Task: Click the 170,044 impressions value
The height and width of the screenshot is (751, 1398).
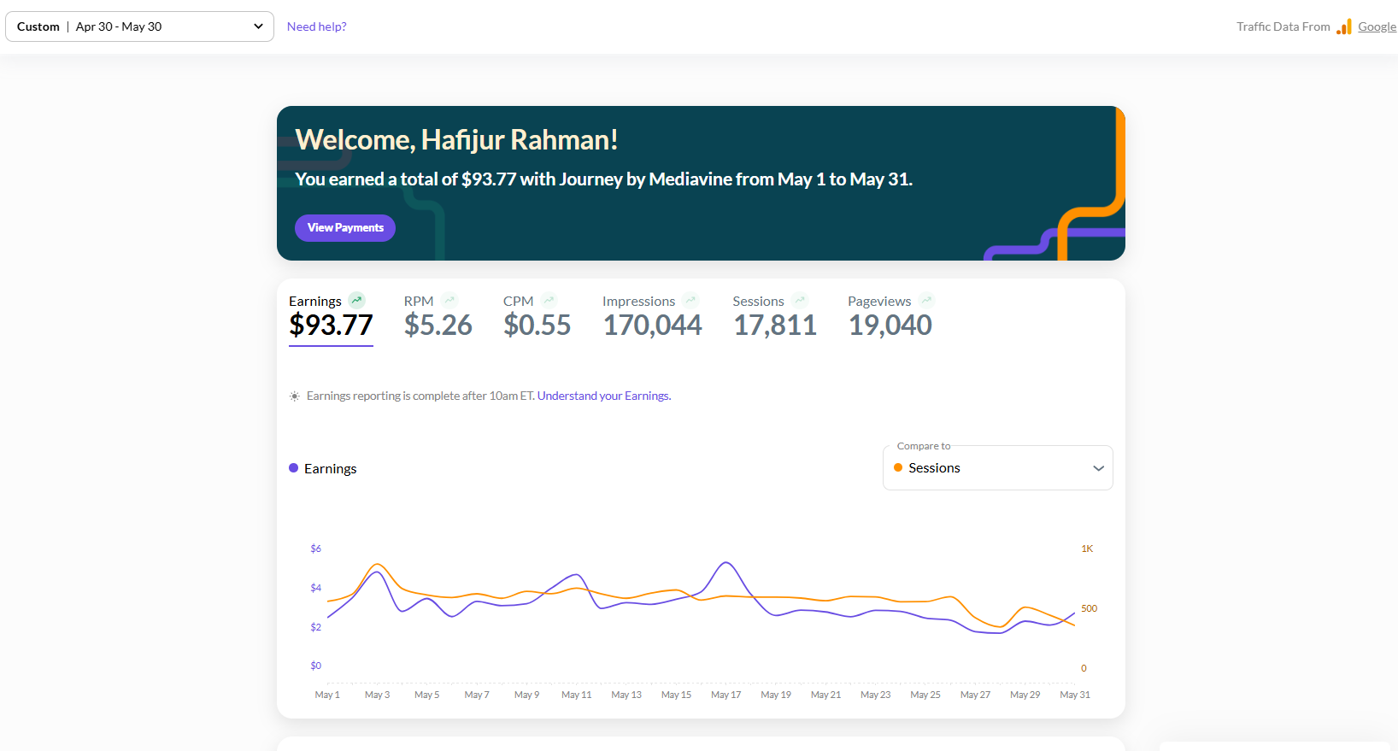Action: [653, 326]
